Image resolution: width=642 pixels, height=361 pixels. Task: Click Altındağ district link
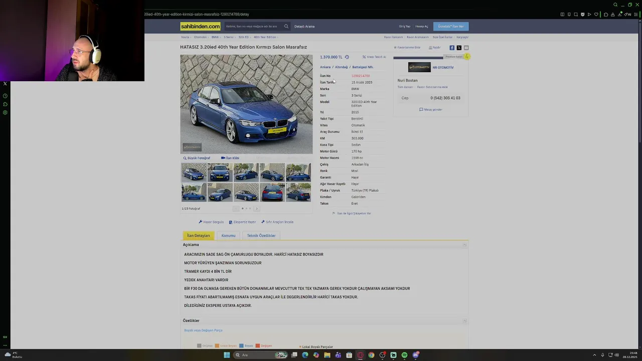[341, 67]
